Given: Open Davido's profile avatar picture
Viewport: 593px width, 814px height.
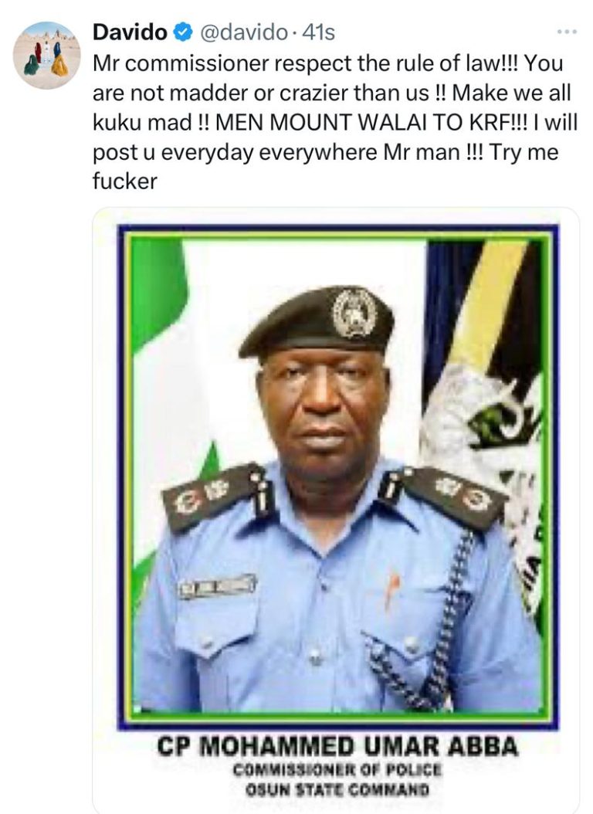Looking at the screenshot, I should point(46,56).
